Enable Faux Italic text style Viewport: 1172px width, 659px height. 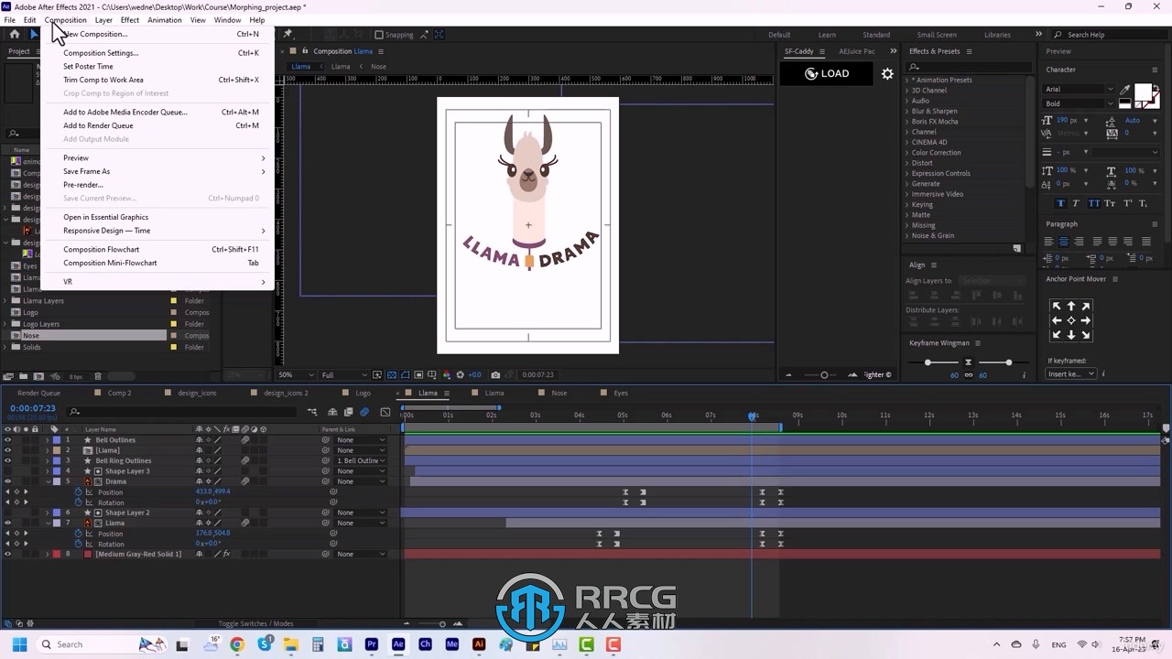click(1077, 203)
